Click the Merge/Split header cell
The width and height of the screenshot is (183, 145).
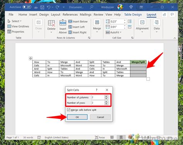click(x=138, y=62)
